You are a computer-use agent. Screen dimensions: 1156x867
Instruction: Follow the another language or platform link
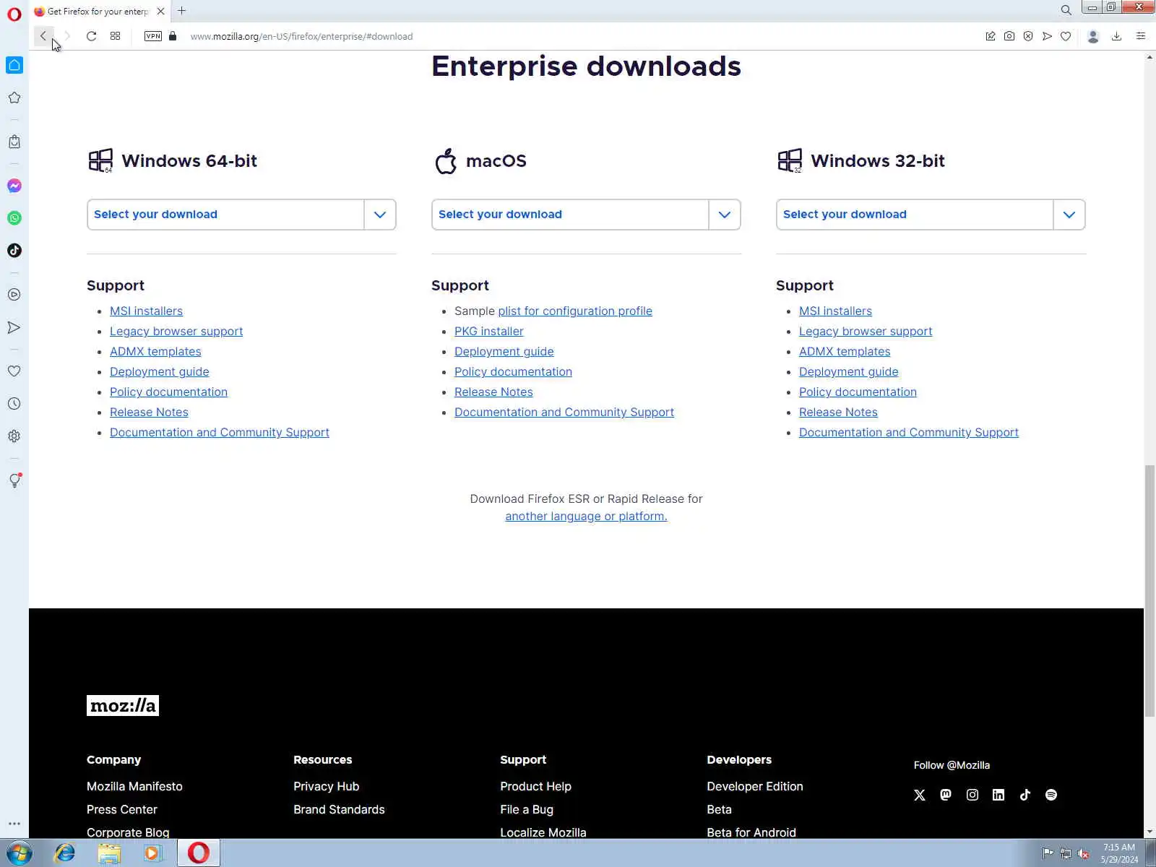click(x=586, y=516)
